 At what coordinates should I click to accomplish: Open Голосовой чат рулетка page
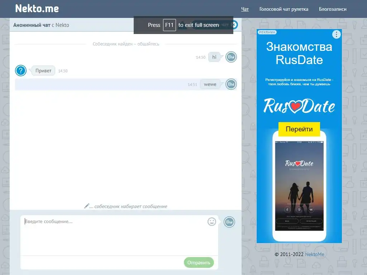coord(284,9)
